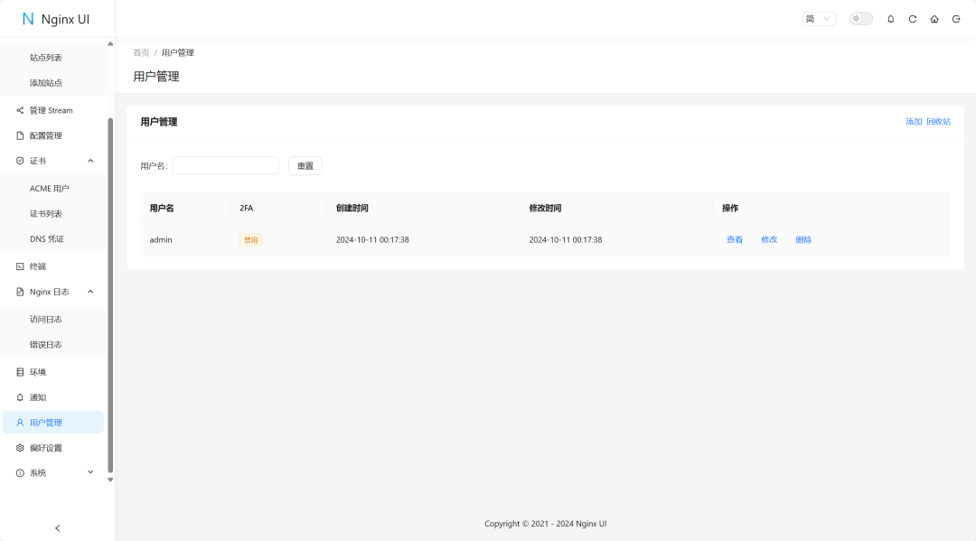
Task: Open the 回收站 link
Action: [939, 122]
